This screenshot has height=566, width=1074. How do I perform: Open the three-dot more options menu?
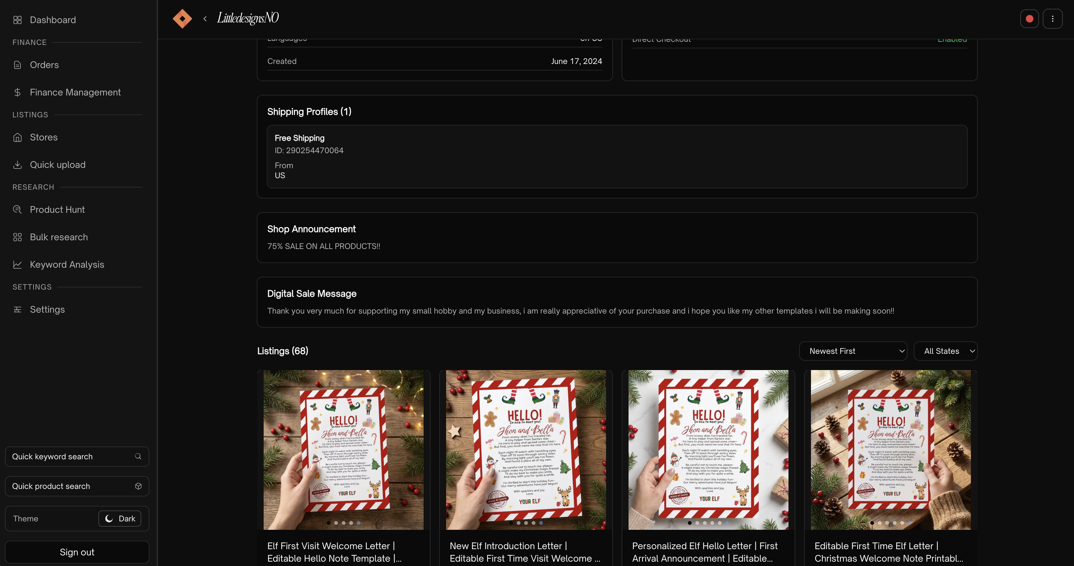click(1052, 19)
